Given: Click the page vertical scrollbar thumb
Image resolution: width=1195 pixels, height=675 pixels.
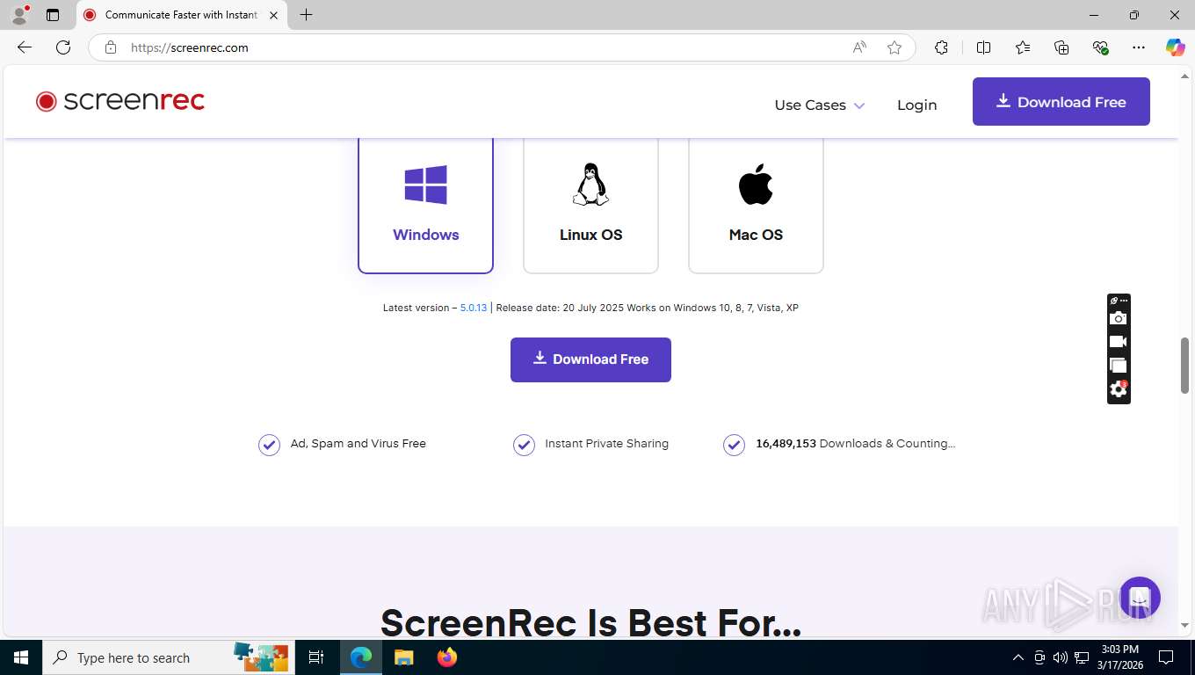Looking at the screenshot, I should pyautogui.click(x=1184, y=365).
